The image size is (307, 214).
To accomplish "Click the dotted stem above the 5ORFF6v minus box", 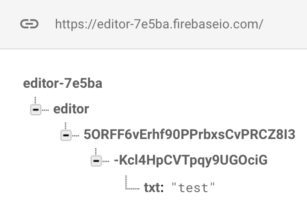I will (66, 126).
